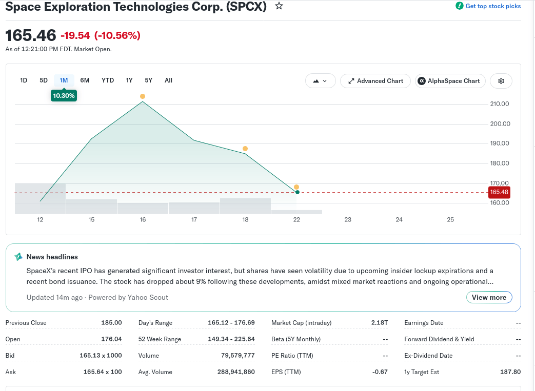The width and height of the screenshot is (535, 391).
Task: Click the -19.54 price change text
Action: (x=75, y=35)
